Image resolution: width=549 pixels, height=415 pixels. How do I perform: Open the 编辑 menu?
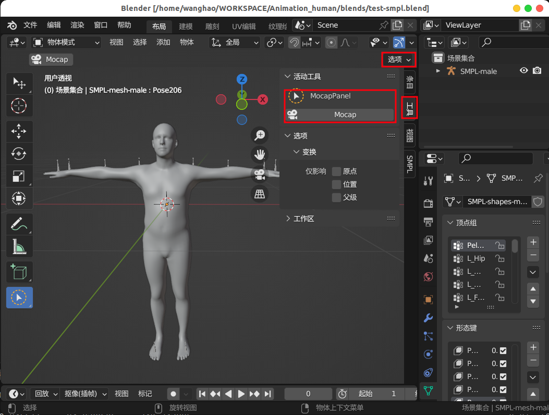[x=54, y=25]
